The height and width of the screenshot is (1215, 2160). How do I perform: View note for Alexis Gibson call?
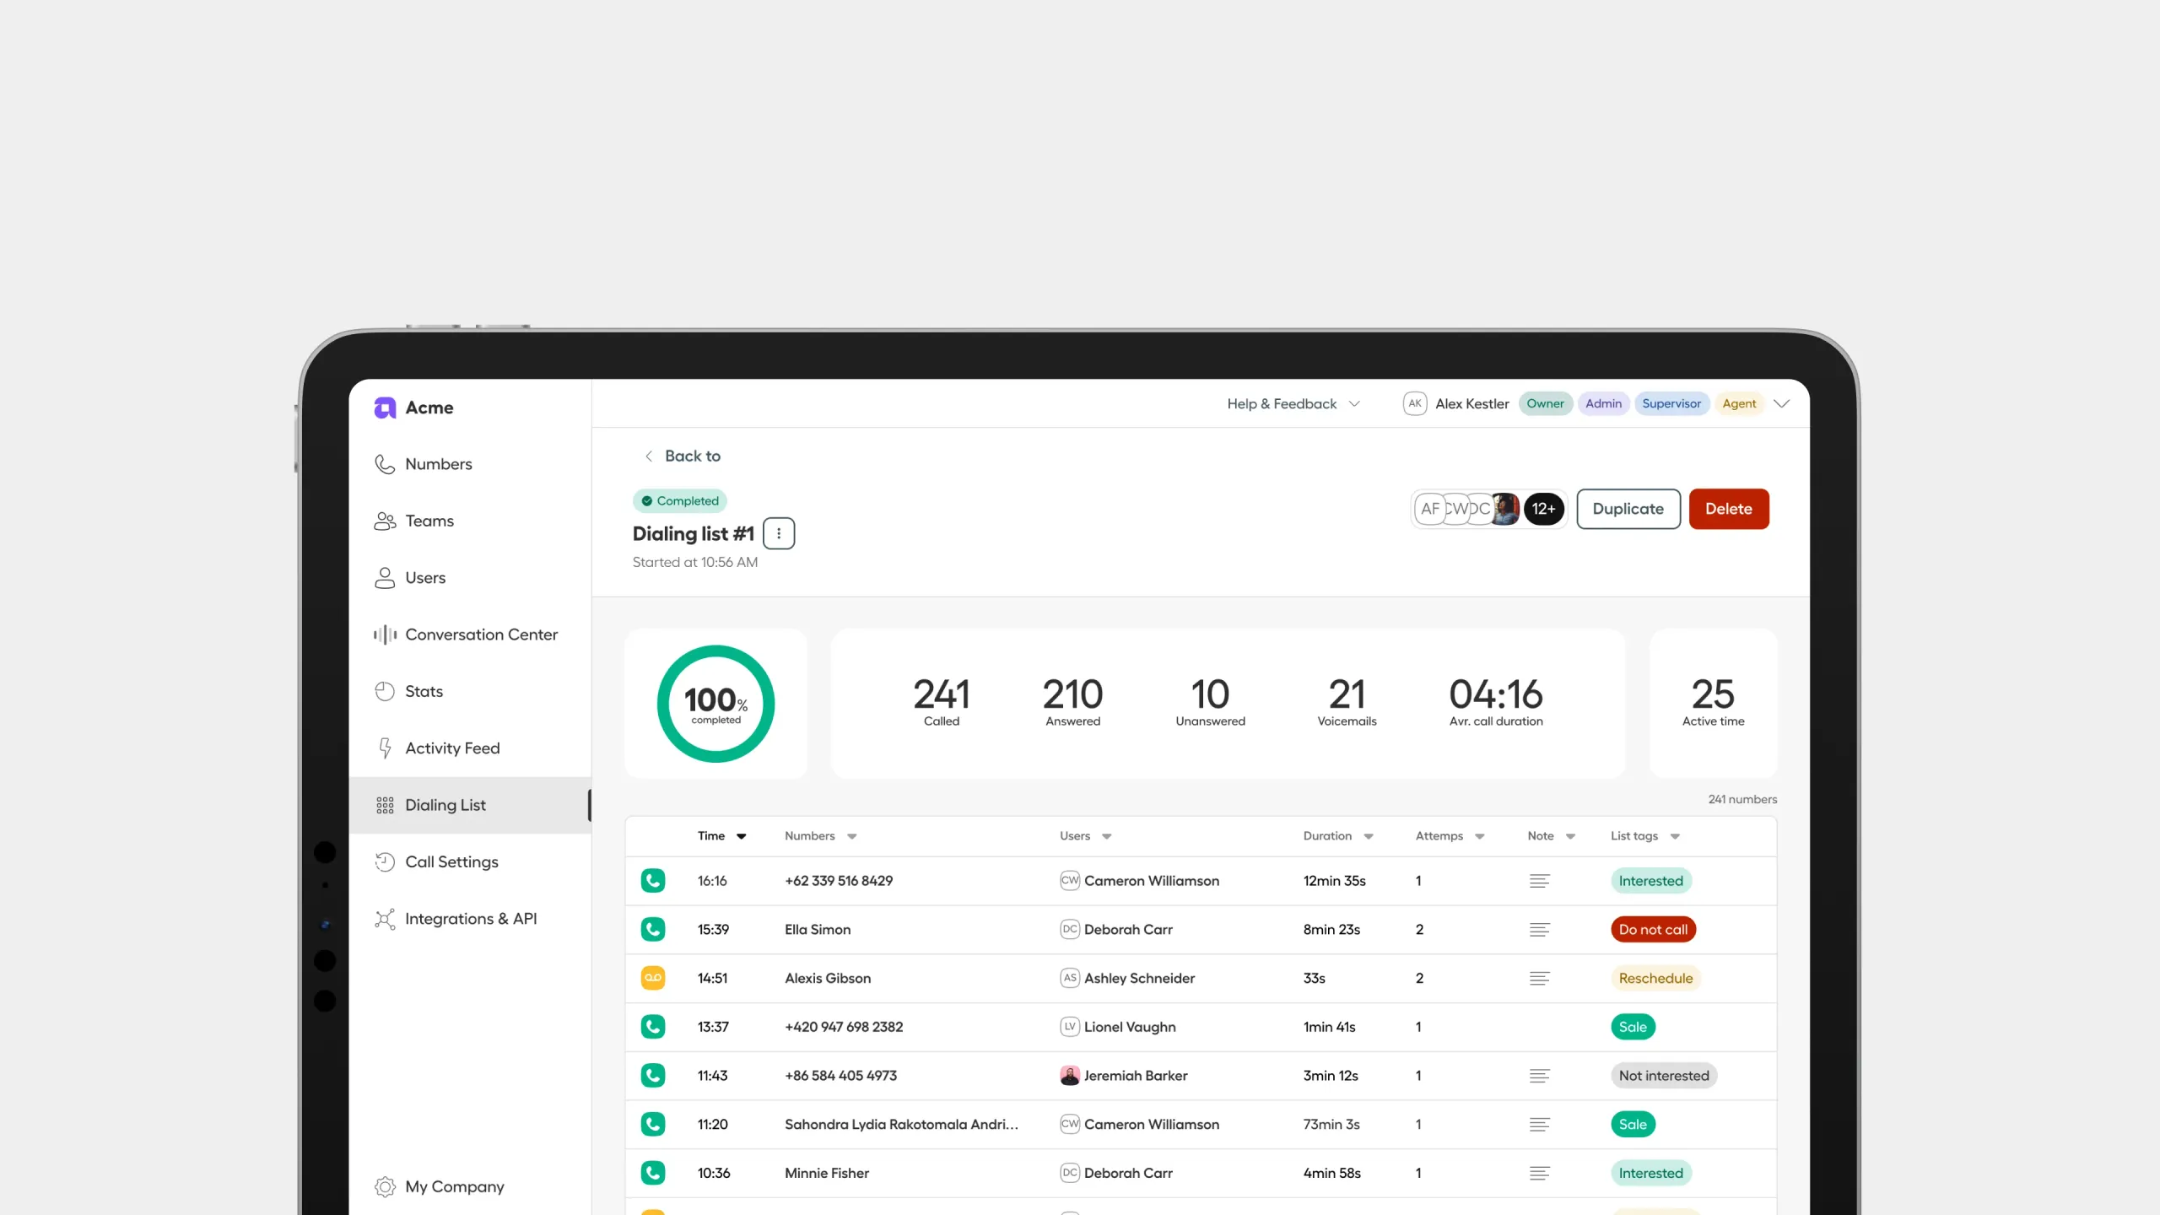click(1539, 978)
